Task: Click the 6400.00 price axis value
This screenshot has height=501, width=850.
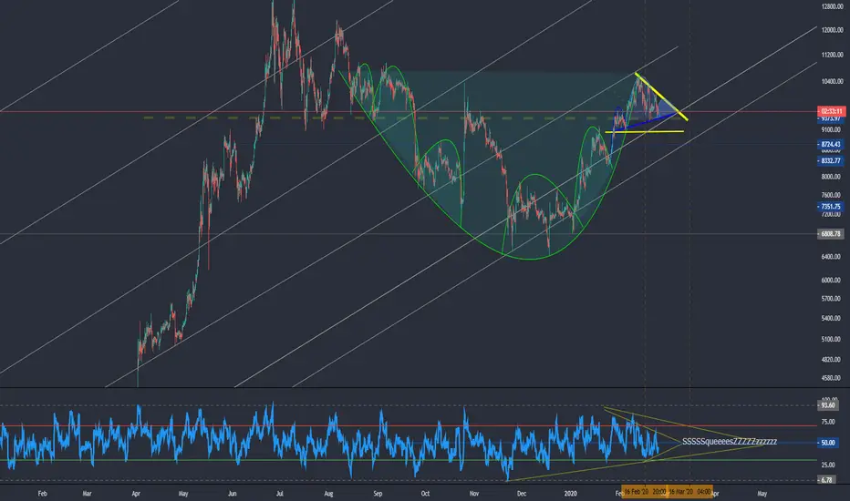Action: click(831, 257)
